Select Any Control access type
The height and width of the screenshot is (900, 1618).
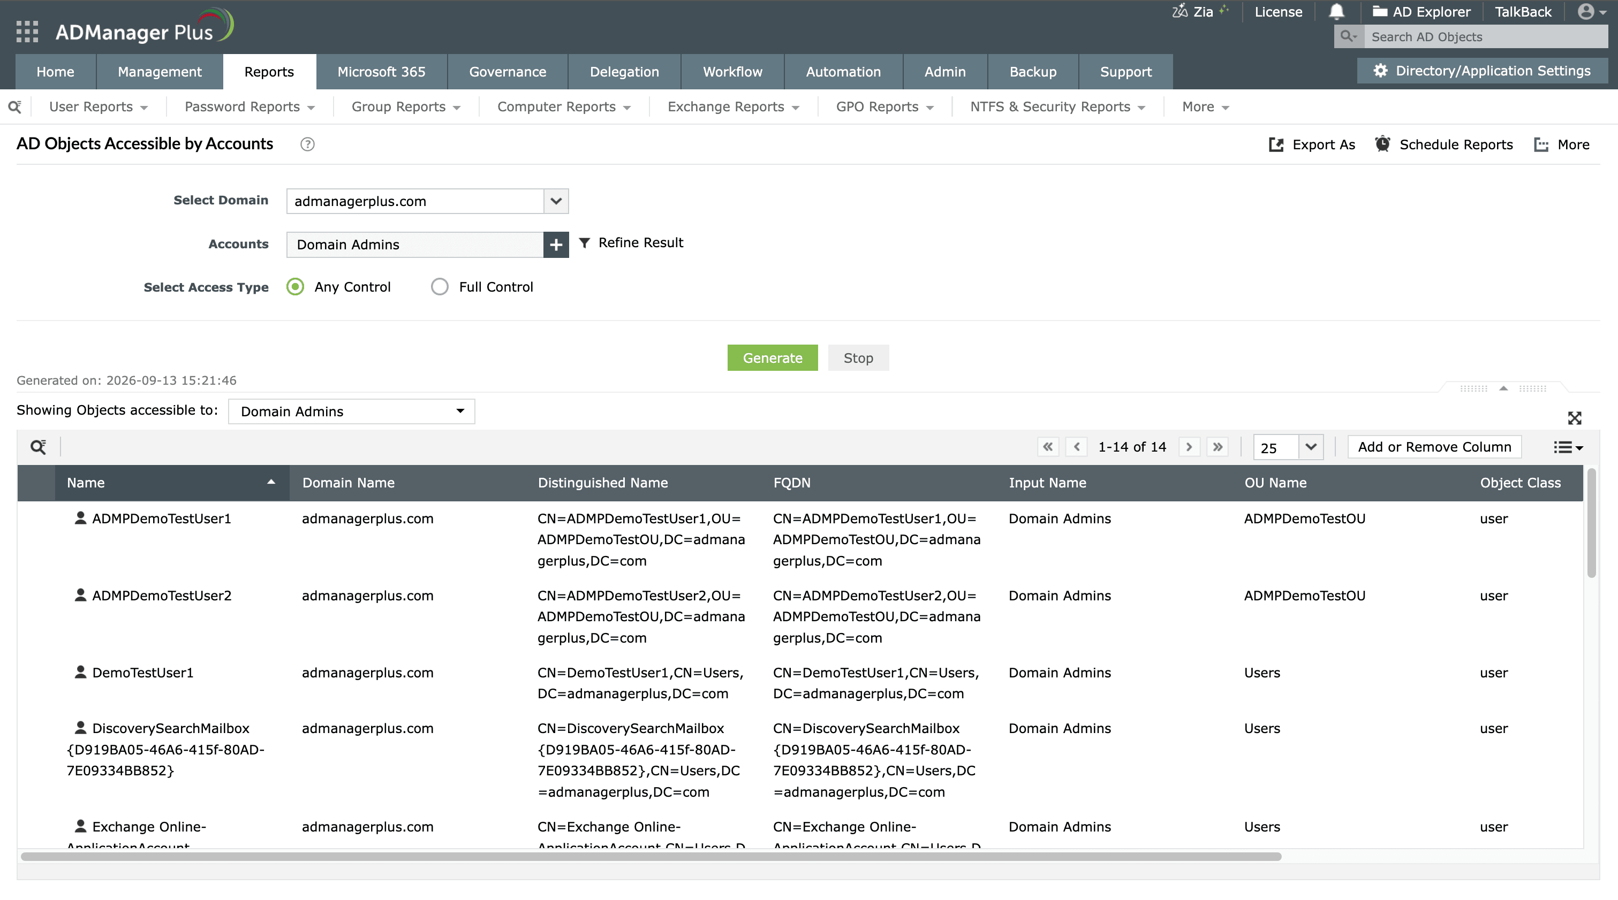[295, 287]
